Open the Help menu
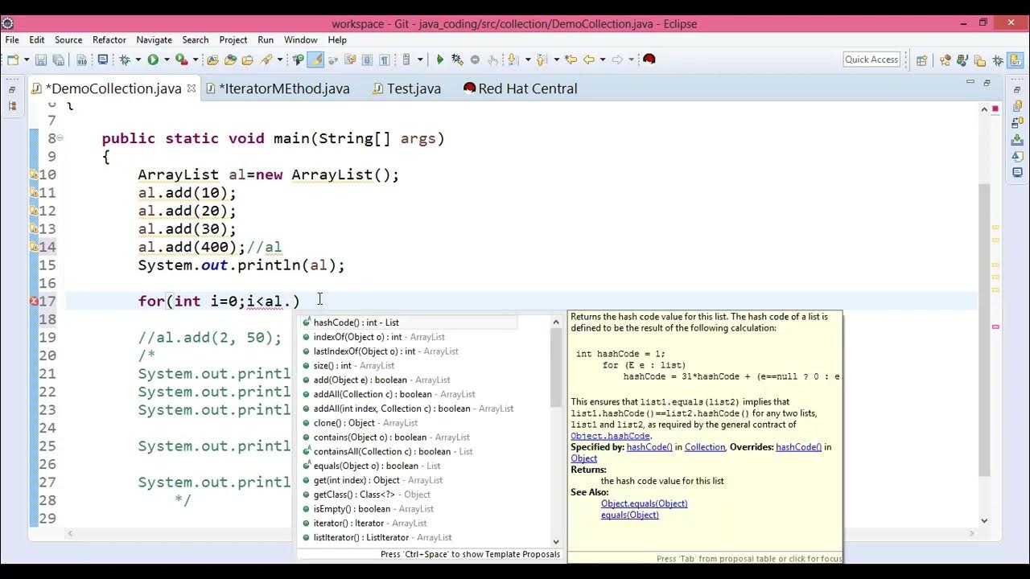The image size is (1030, 579). [337, 39]
